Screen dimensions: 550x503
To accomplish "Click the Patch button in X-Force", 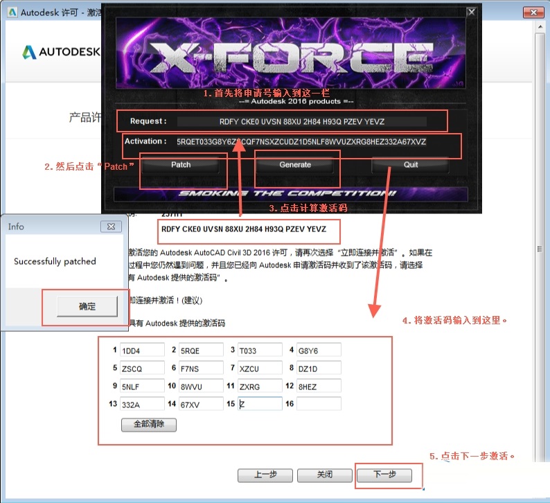I will (181, 165).
